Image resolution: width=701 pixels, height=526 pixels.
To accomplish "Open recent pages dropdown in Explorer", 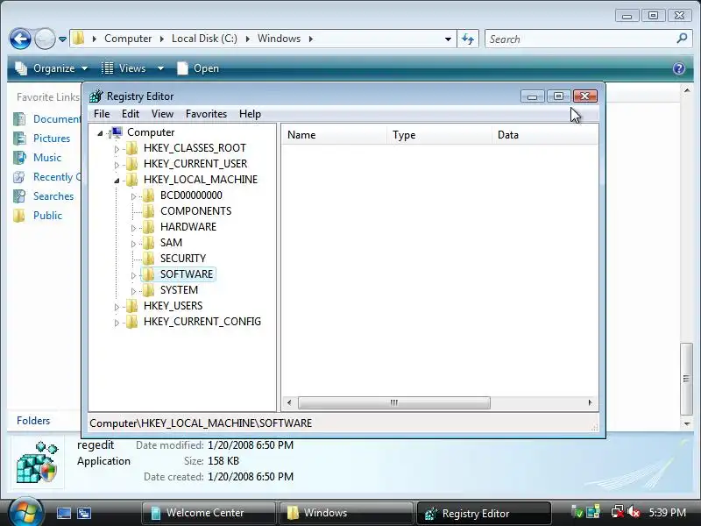I will (62, 39).
